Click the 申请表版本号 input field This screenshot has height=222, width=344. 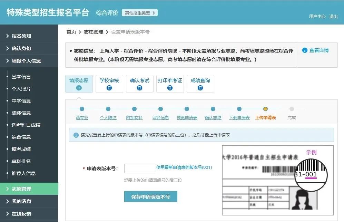pyautogui.click(x=139, y=168)
